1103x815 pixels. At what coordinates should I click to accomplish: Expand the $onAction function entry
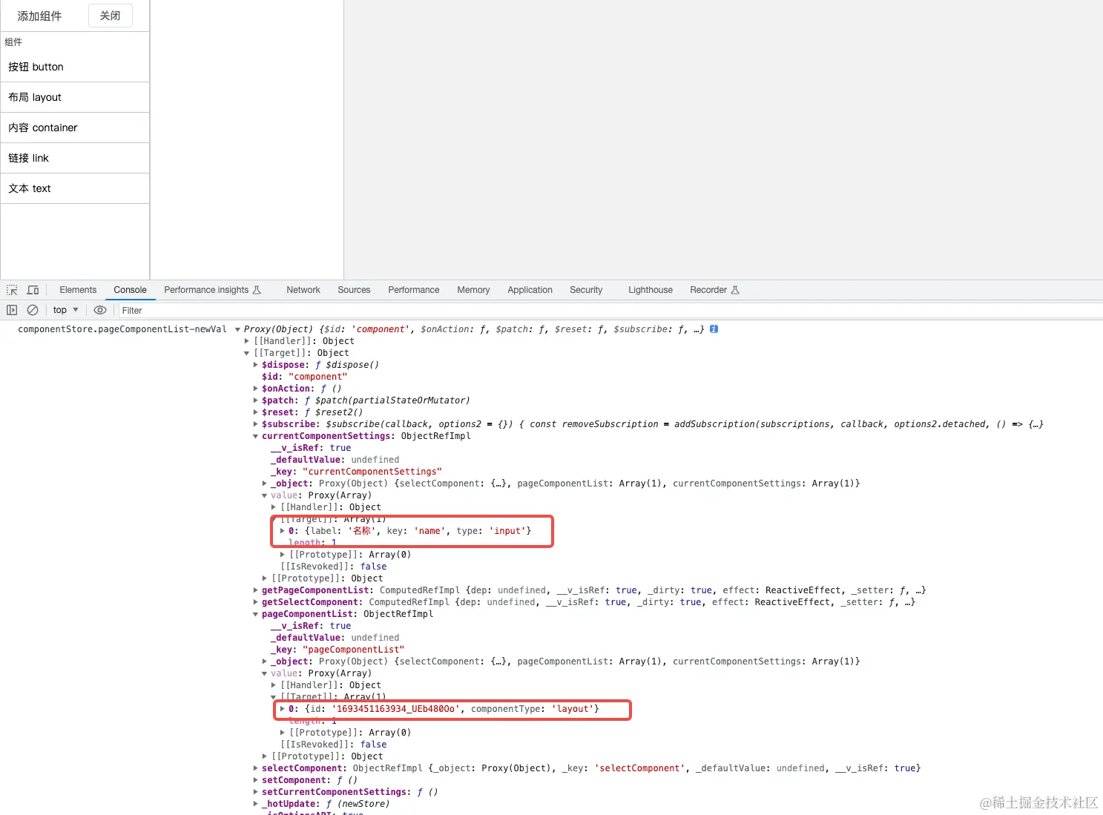[256, 389]
